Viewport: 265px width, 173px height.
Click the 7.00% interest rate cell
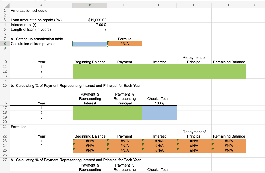pyautogui.click(x=90, y=25)
